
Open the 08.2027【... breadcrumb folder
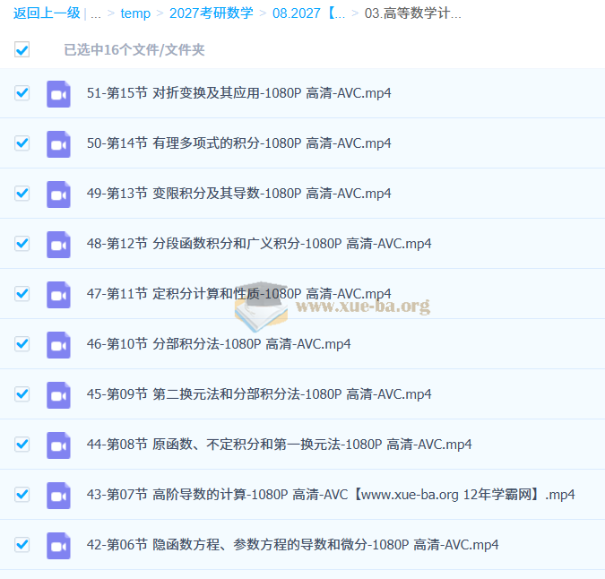click(308, 13)
